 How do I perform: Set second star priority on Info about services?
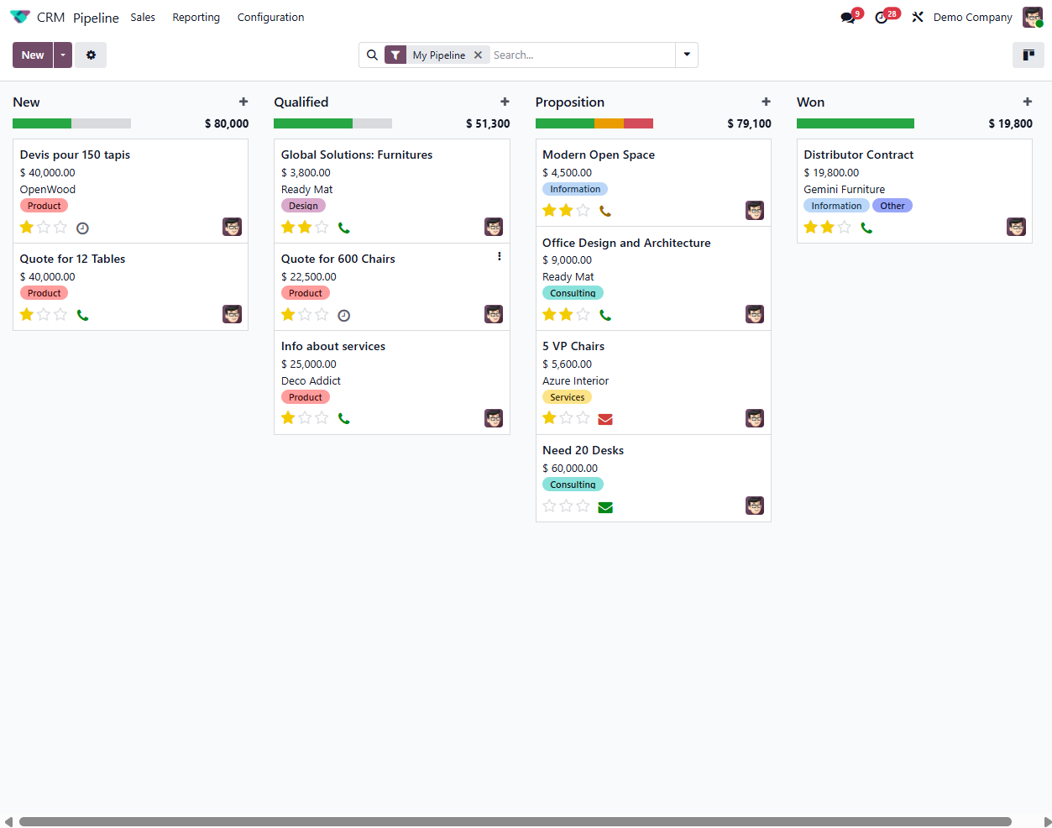tap(305, 418)
